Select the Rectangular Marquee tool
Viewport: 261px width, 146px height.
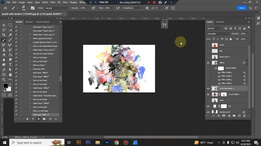point(10,25)
